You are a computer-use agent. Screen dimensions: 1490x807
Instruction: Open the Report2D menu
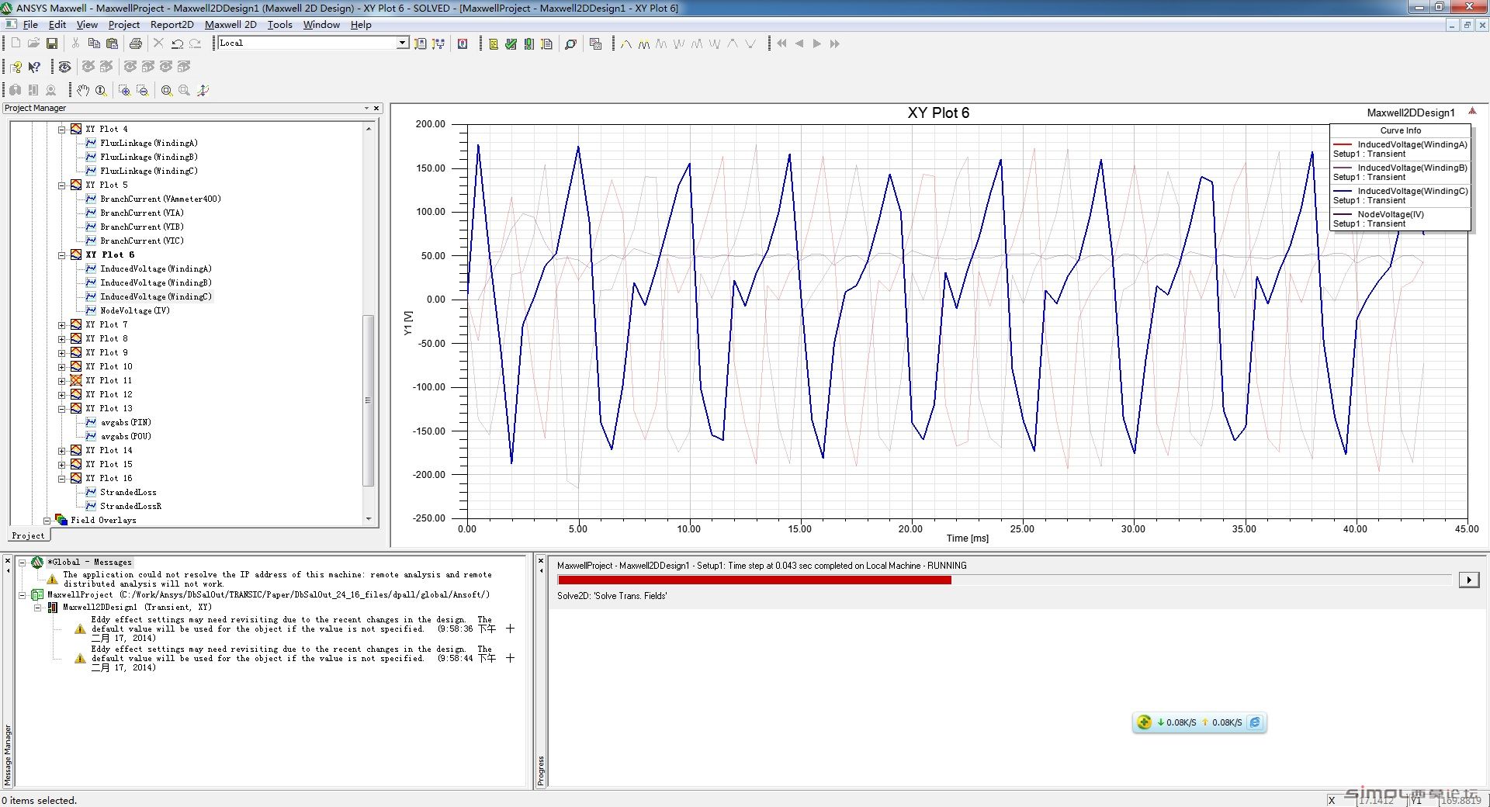pyautogui.click(x=172, y=25)
